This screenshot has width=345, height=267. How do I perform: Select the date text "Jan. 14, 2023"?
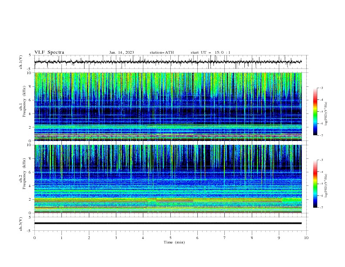coord(122,52)
